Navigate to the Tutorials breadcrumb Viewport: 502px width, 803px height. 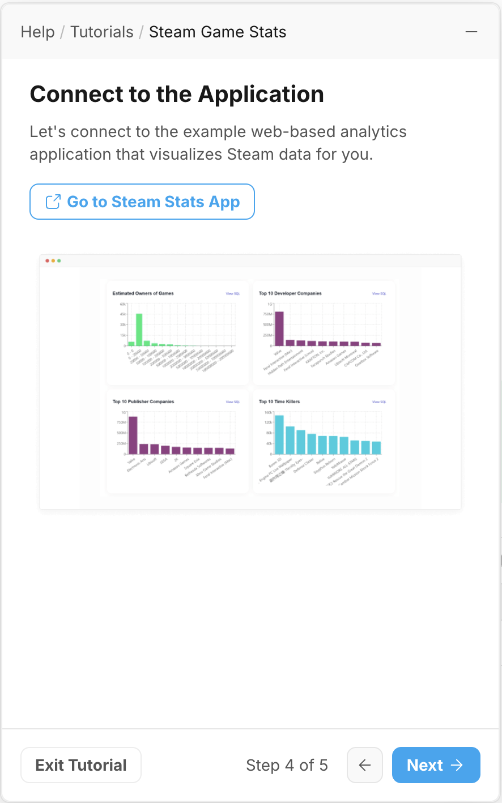102,32
